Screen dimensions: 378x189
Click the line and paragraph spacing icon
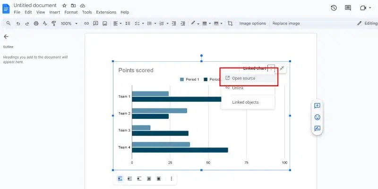128,23
